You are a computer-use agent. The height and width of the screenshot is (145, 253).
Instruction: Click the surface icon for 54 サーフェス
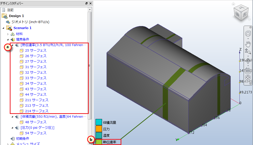tap(22, 133)
